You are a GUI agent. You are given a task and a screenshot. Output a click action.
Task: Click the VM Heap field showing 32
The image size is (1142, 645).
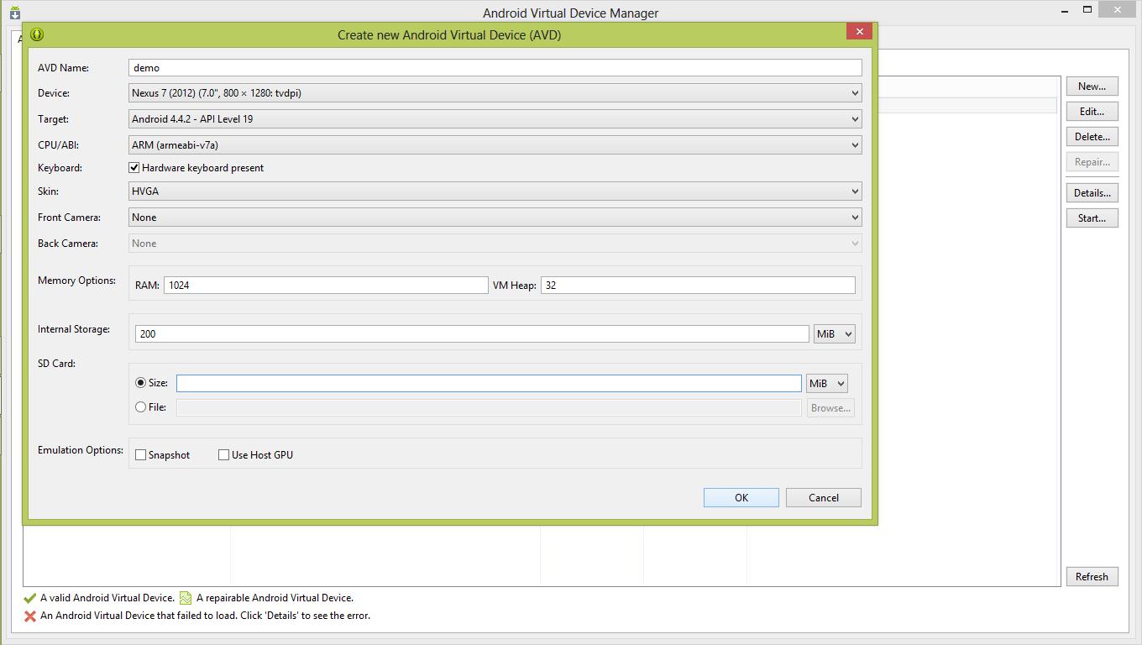coord(698,286)
